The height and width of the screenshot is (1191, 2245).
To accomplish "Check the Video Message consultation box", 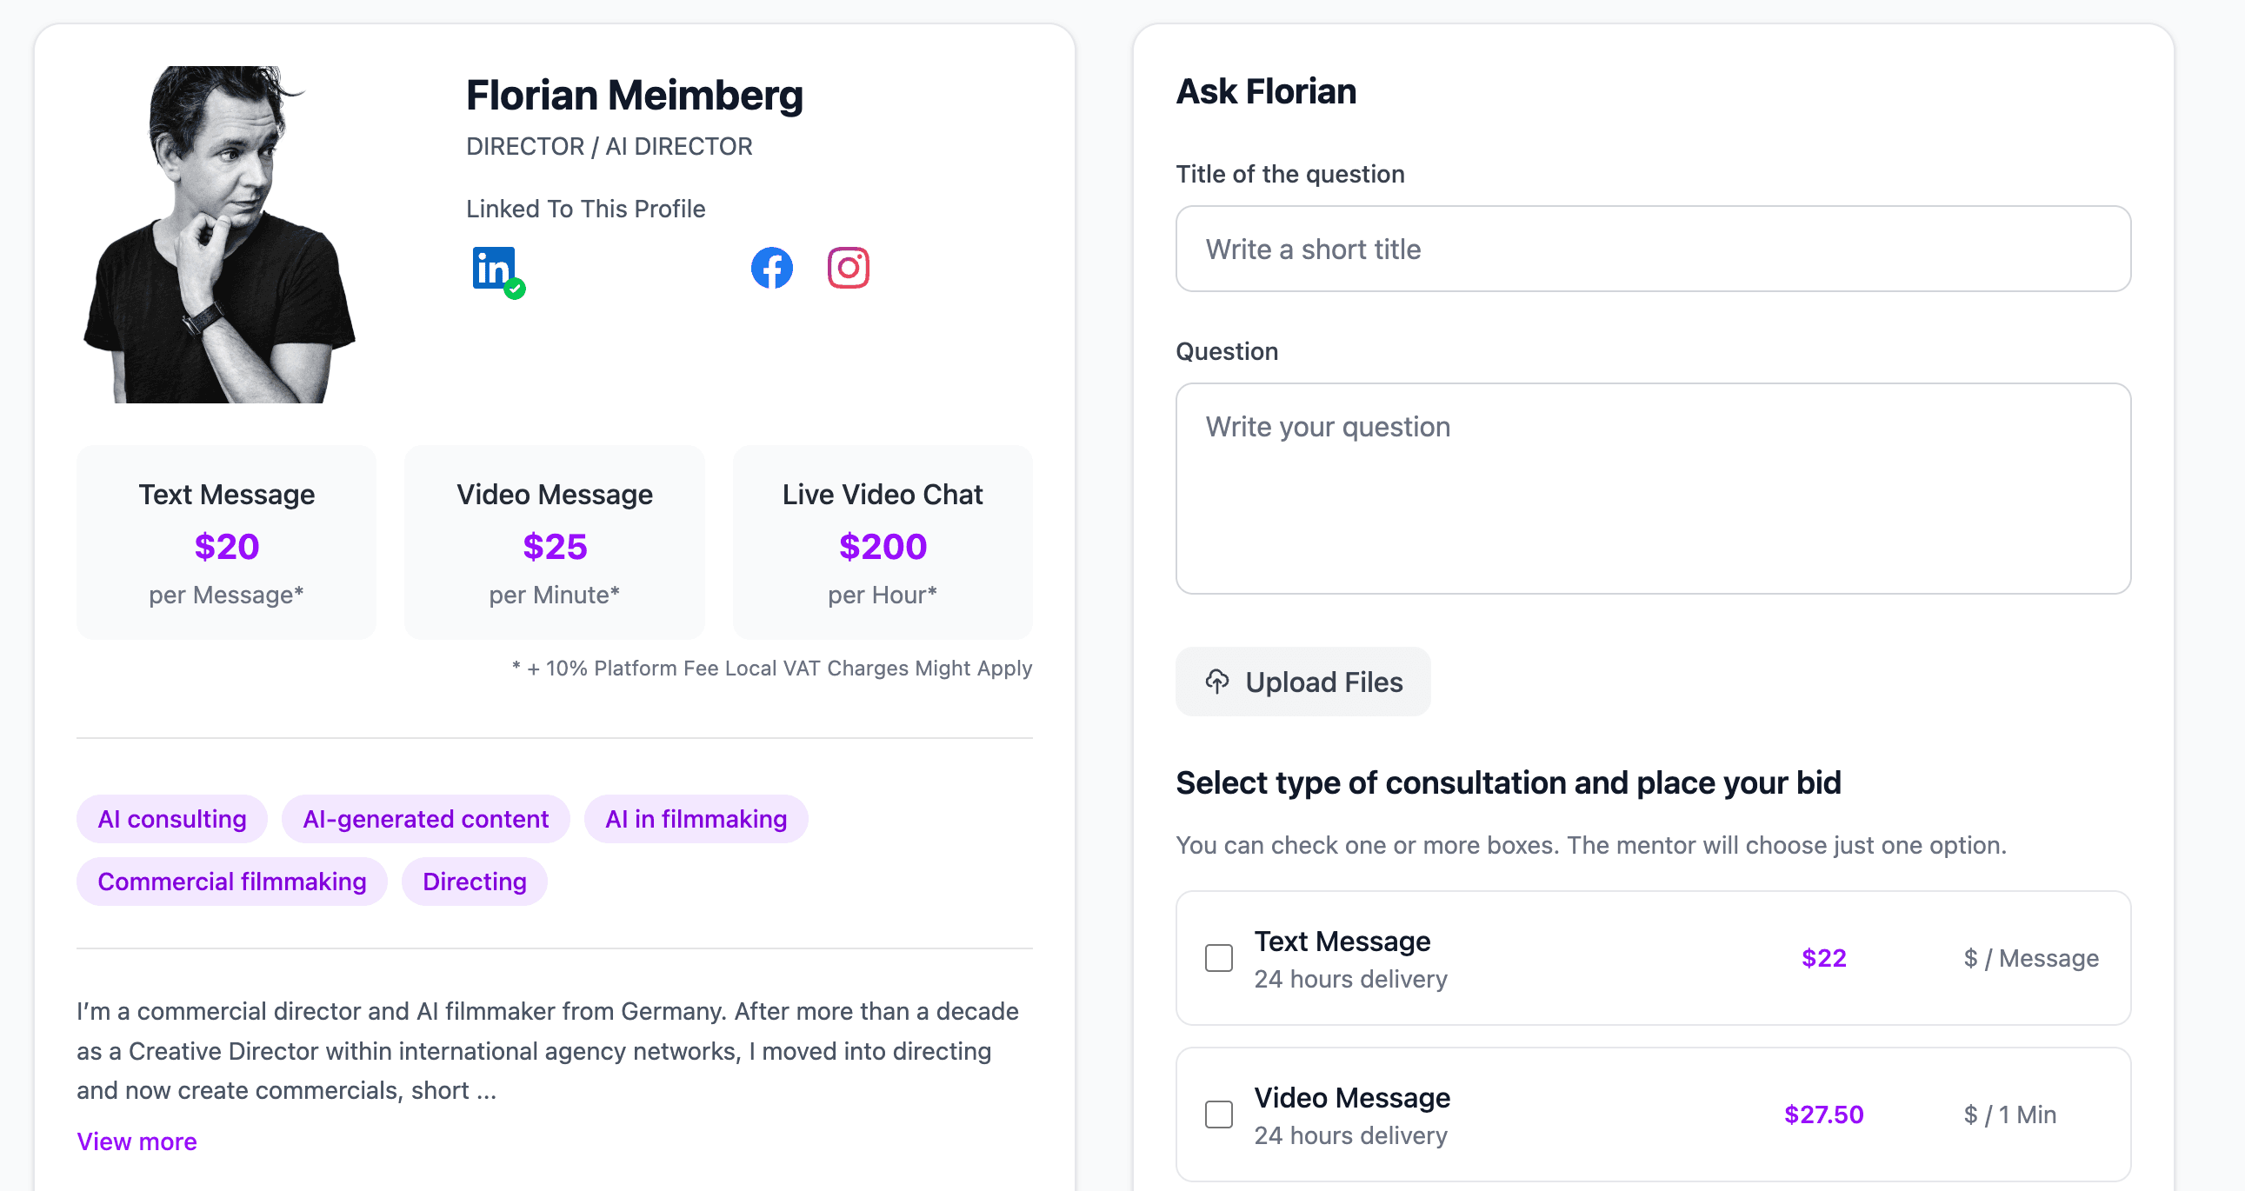I will (x=1218, y=1114).
